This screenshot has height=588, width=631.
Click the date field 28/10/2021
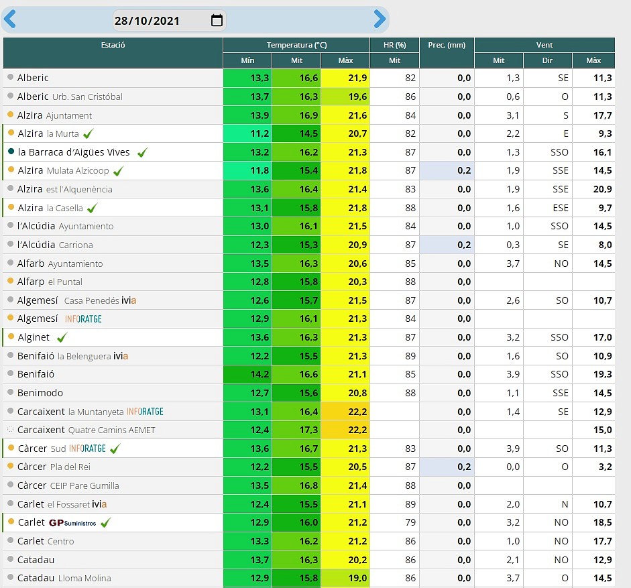pos(170,21)
